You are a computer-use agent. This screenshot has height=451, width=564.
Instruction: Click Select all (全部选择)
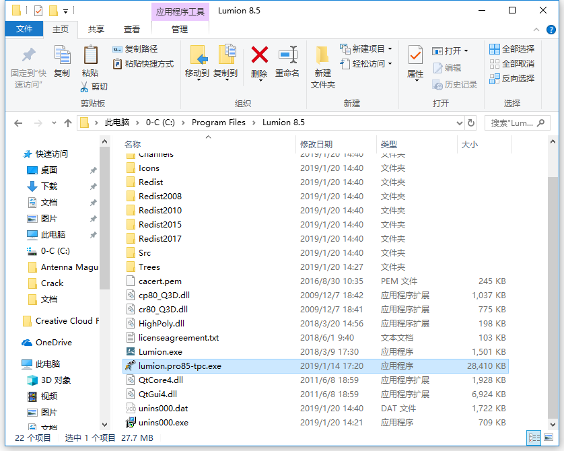tap(512, 49)
